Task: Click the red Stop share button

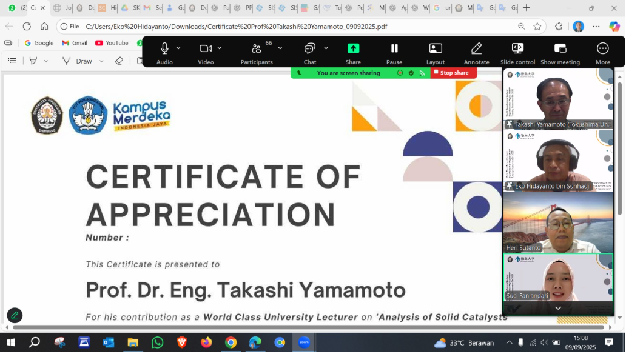Action: coord(453,72)
